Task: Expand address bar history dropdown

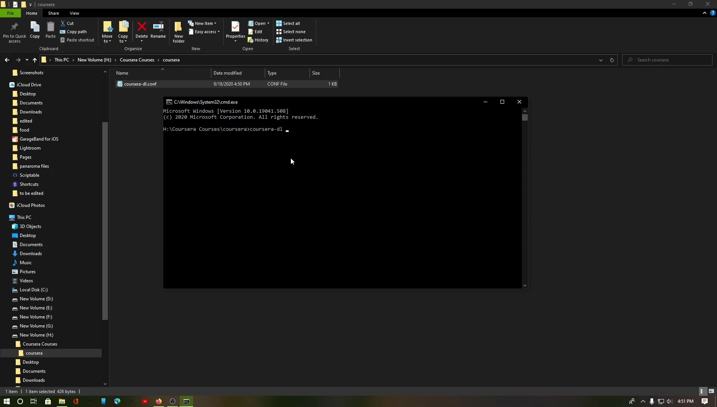Action: coord(600,60)
